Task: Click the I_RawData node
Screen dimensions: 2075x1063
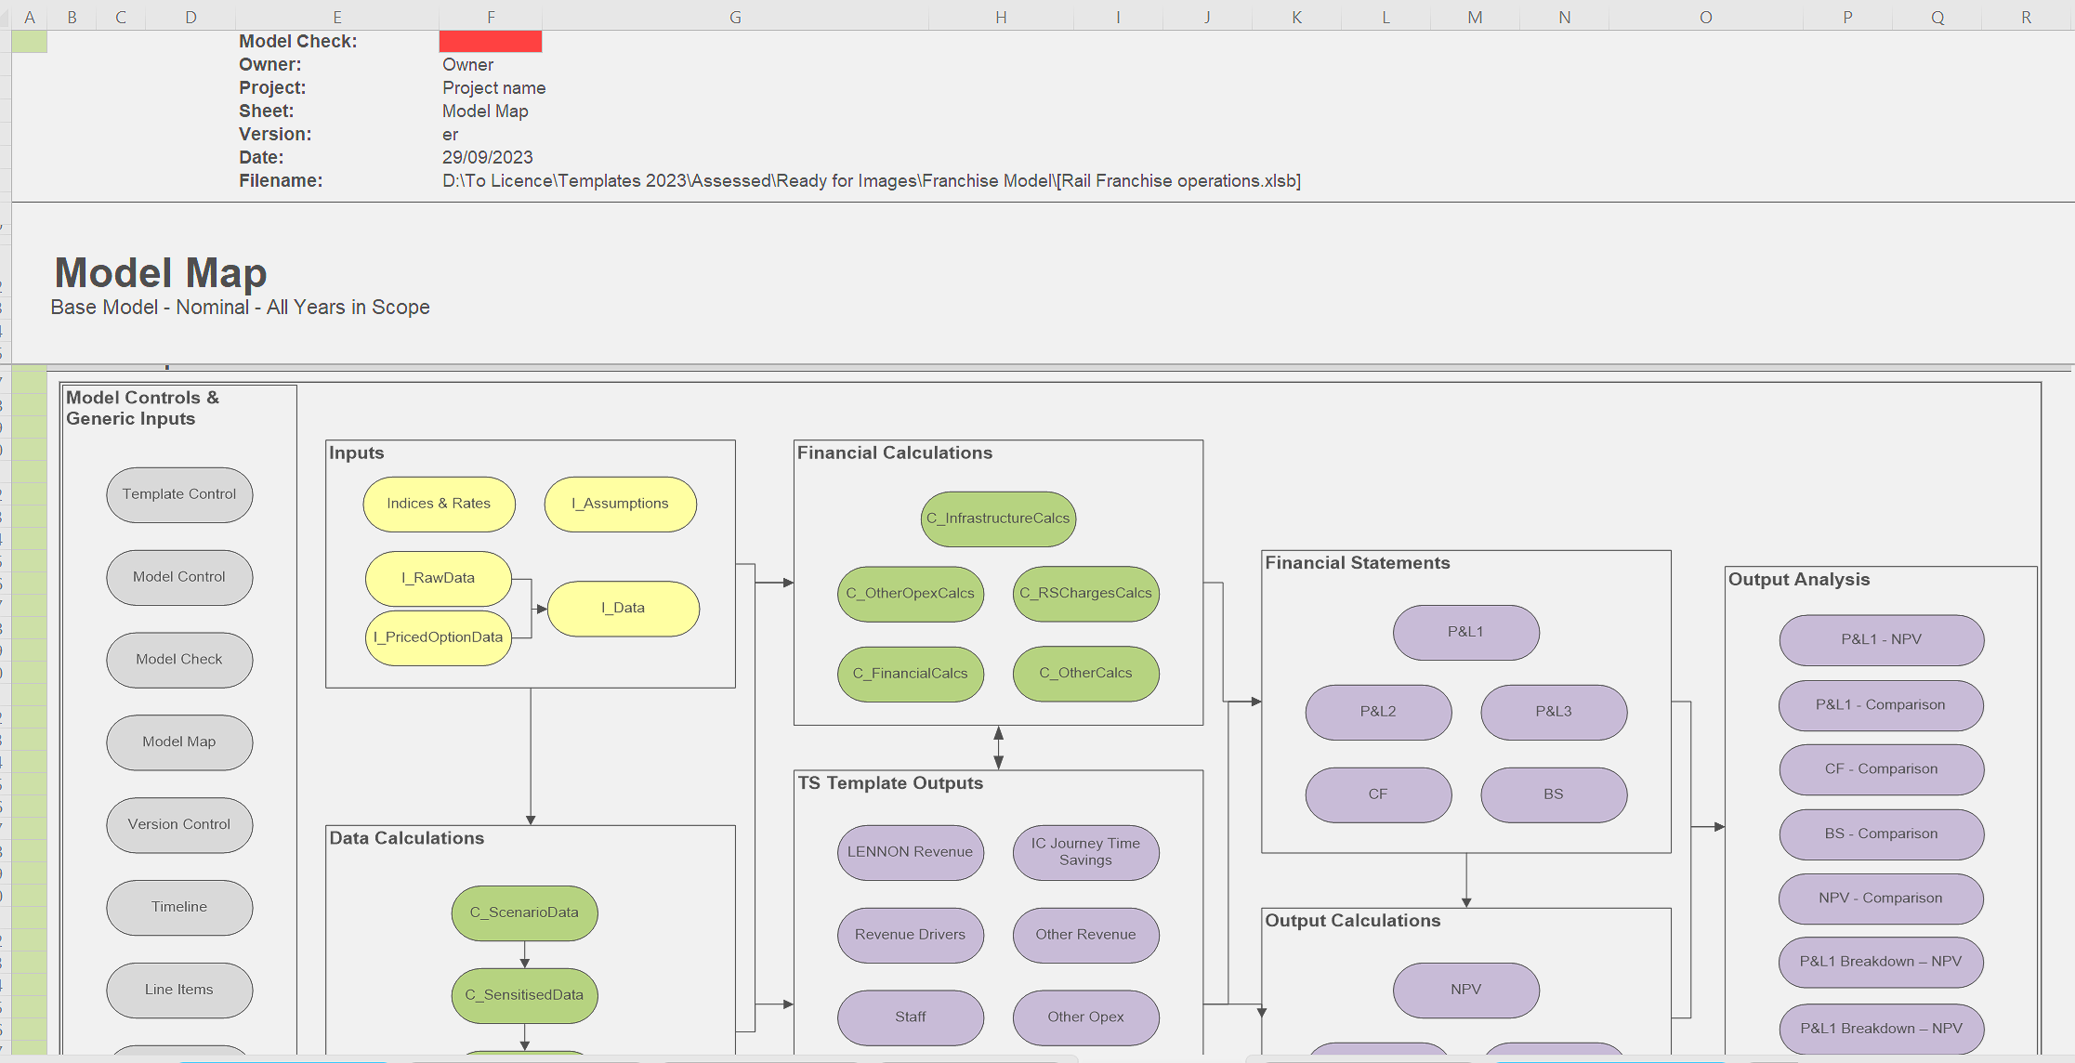Action: click(x=439, y=578)
